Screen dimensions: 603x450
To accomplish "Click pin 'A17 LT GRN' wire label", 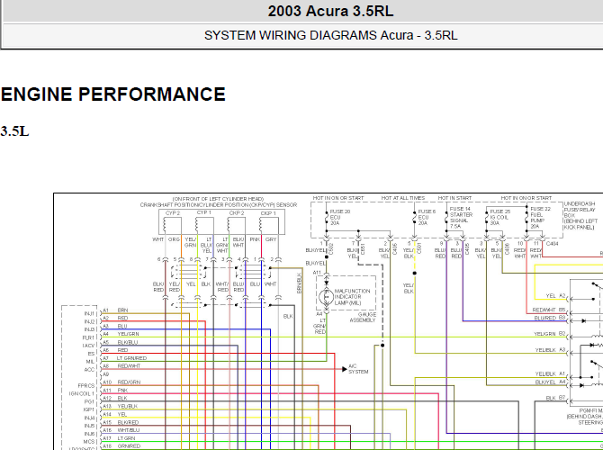I will (119, 438).
